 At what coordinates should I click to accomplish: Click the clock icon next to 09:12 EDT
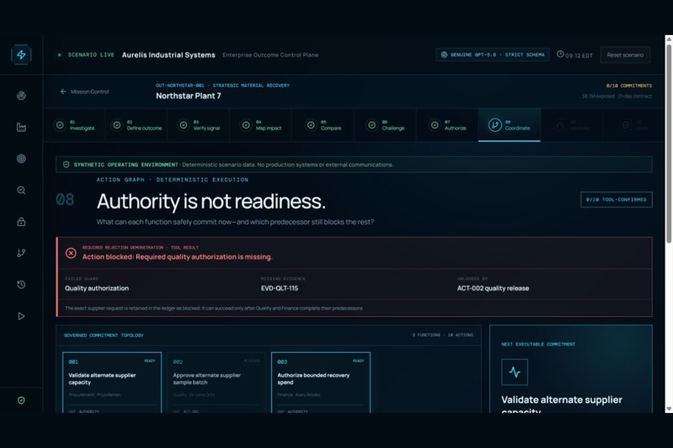[560, 54]
